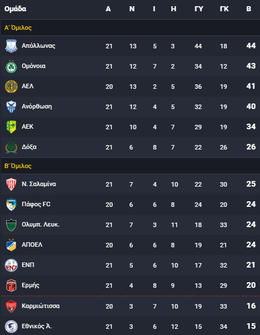Viewport: 260px width, 335px height.
Task: Open the Πάφος FC logo
Action: point(11,205)
